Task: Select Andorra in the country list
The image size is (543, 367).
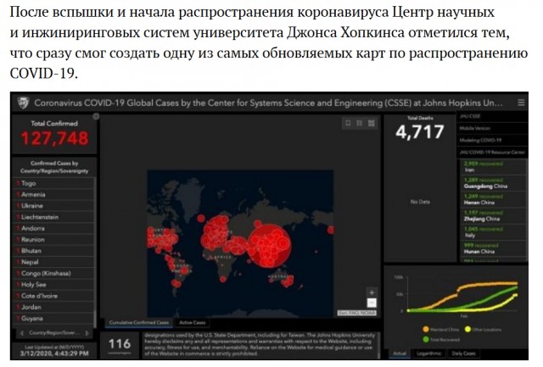Action: pyautogui.click(x=53, y=228)
